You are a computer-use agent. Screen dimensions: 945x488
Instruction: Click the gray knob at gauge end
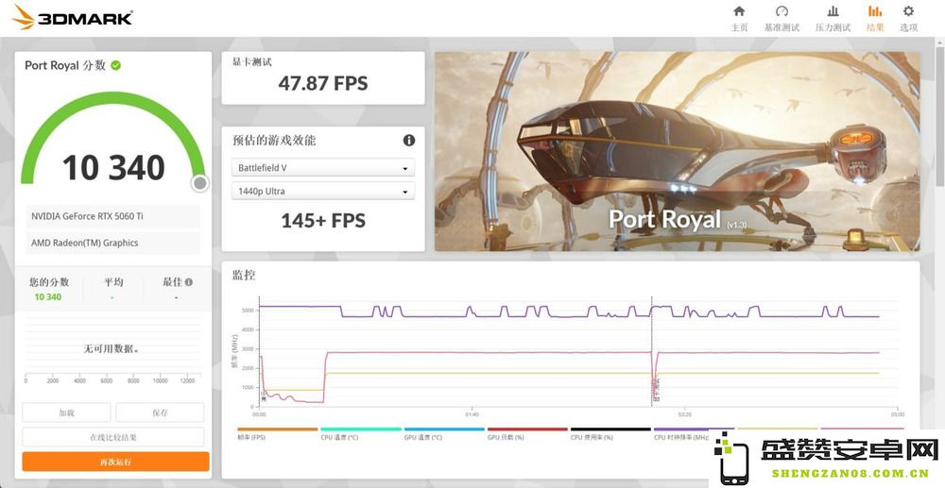click(x=200, y=183)
